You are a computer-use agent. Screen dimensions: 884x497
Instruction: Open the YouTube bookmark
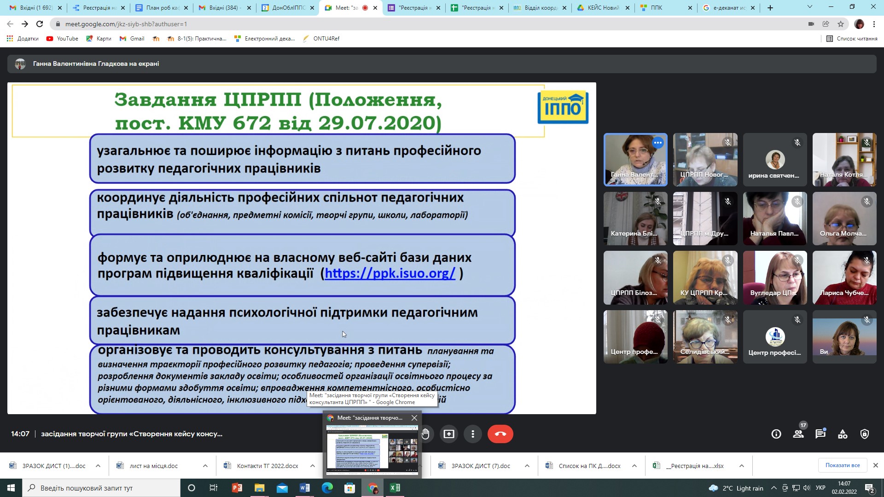click(62, 39)
